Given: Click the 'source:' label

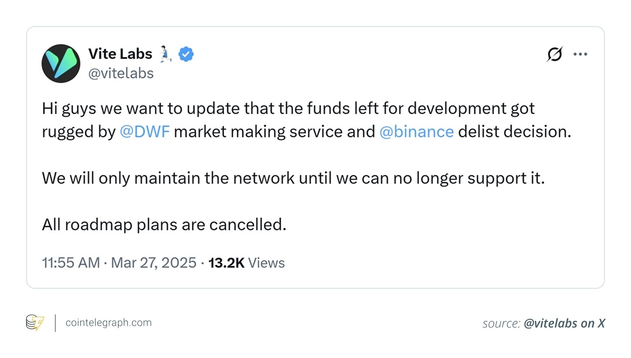Looking at the screenshot, I should click(x=501, y=323).
